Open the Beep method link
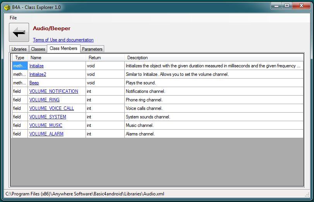The width and height of the screenshot is (314, 202). pyautogui.click(x=34, y=83)
